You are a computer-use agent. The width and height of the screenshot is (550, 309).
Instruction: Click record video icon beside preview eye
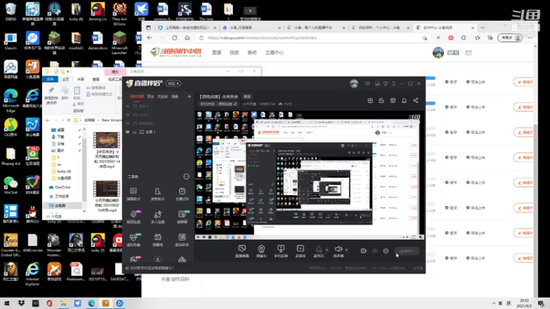[x=364, y=251]
